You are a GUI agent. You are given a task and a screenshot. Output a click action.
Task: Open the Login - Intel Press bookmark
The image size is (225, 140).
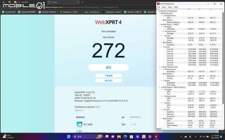[91, 12]
